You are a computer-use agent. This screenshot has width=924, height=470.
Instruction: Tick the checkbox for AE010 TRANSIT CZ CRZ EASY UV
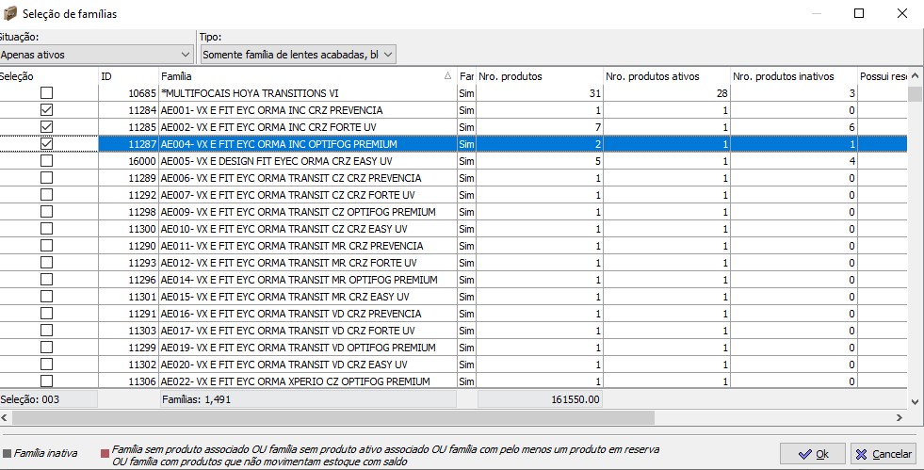pyautogui.click(x=46, y=229)
